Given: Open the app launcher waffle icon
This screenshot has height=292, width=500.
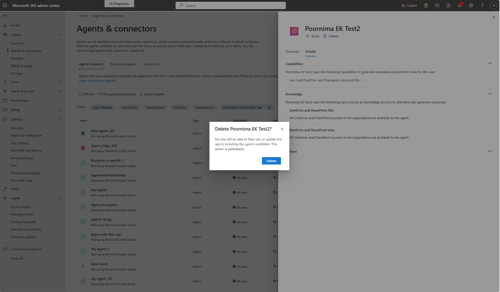Looking at the screenshot, I should coord(5,6).
